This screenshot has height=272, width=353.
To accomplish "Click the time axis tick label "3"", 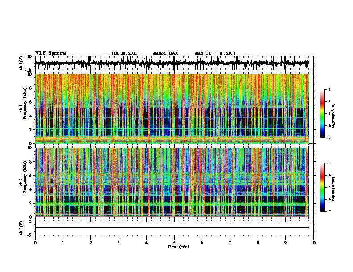I will [x=119, y=243].
